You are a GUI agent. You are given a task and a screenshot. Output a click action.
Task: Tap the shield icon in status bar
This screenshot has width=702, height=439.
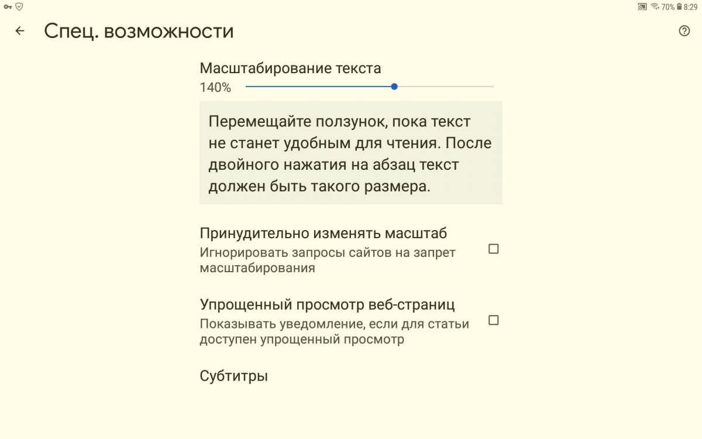click(19, 6)
